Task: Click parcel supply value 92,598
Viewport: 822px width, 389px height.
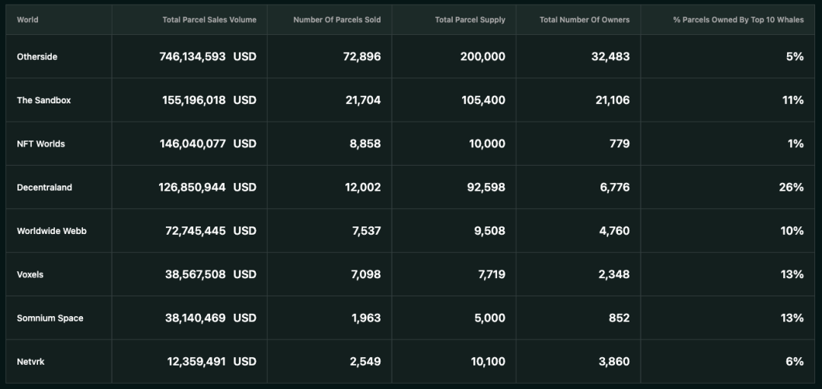Action: (486, 188)
